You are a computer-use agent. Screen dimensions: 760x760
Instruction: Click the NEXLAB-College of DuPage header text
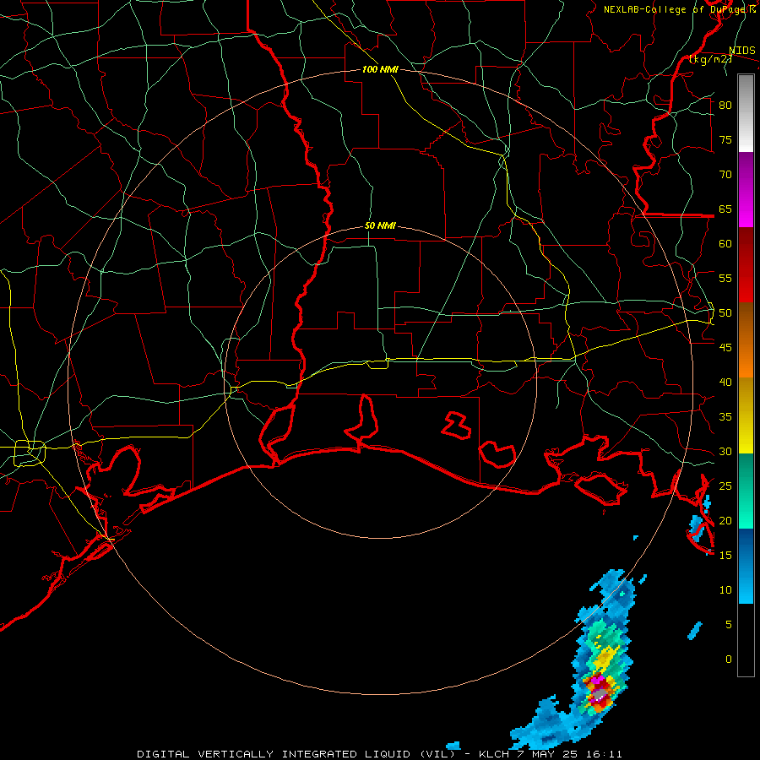coord(679,9)
